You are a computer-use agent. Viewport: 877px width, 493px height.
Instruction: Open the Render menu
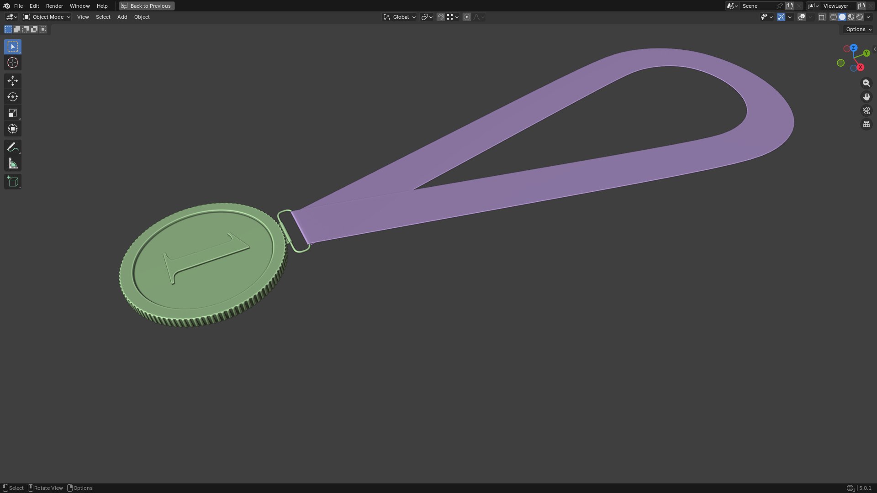pyautogui.click(x=54, y=6)
